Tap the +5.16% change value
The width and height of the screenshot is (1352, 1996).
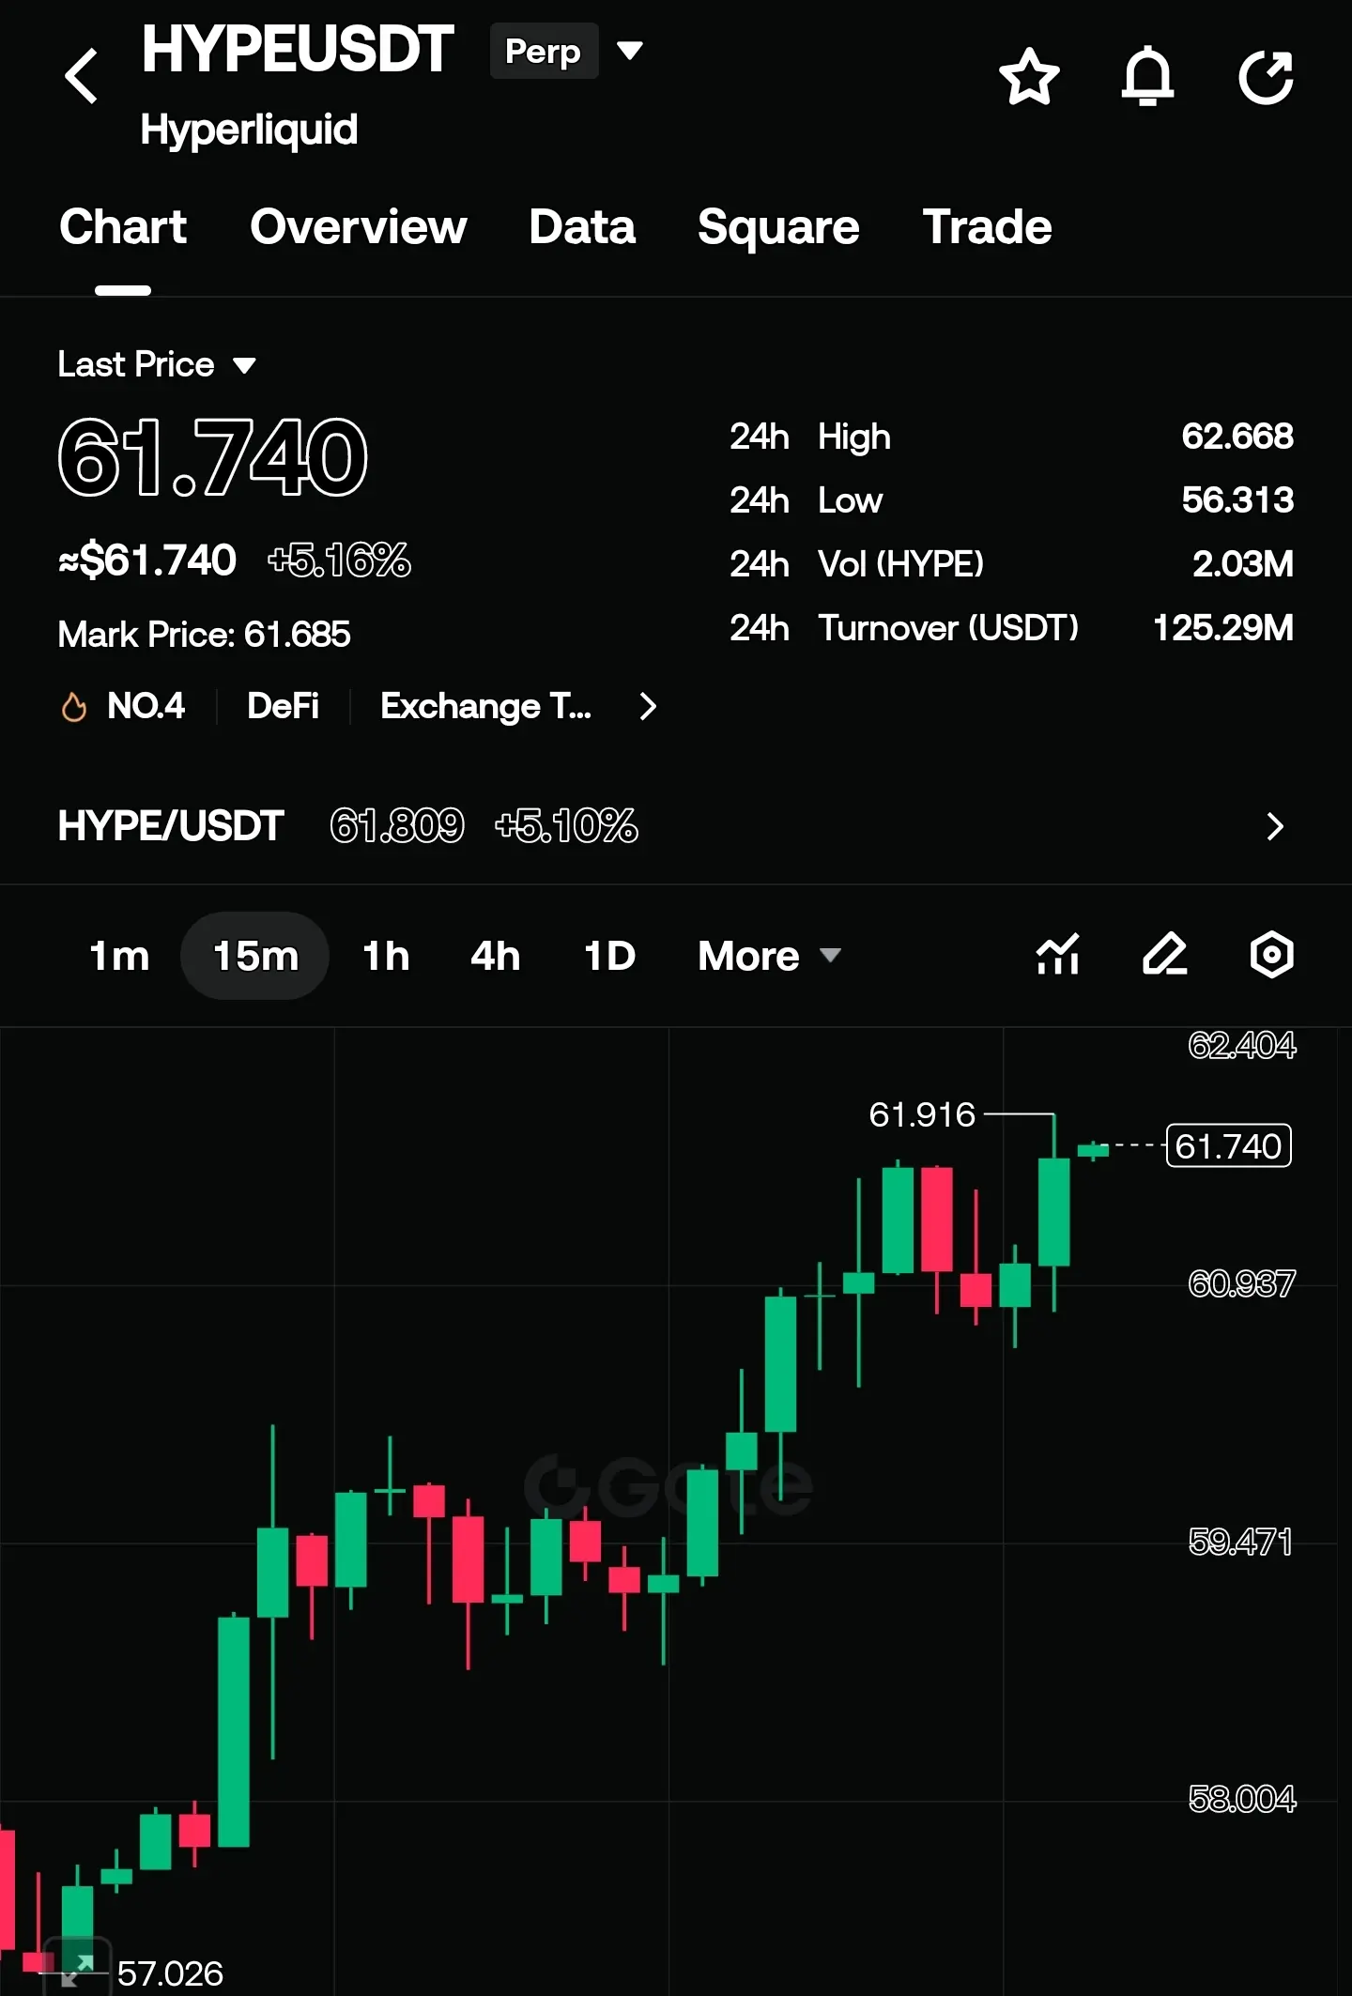click(339, 560)
